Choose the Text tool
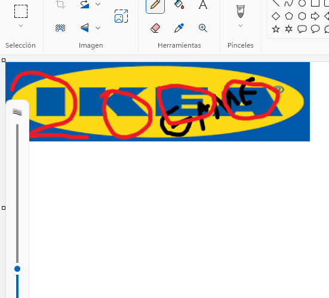Screen dimensions: 329x298 point(203,5)
